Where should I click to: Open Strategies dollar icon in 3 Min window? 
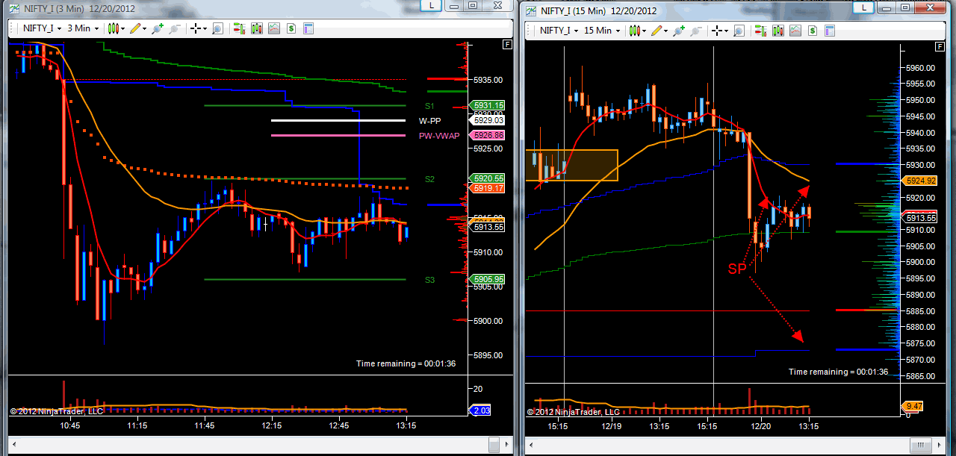tap(291, 28)
